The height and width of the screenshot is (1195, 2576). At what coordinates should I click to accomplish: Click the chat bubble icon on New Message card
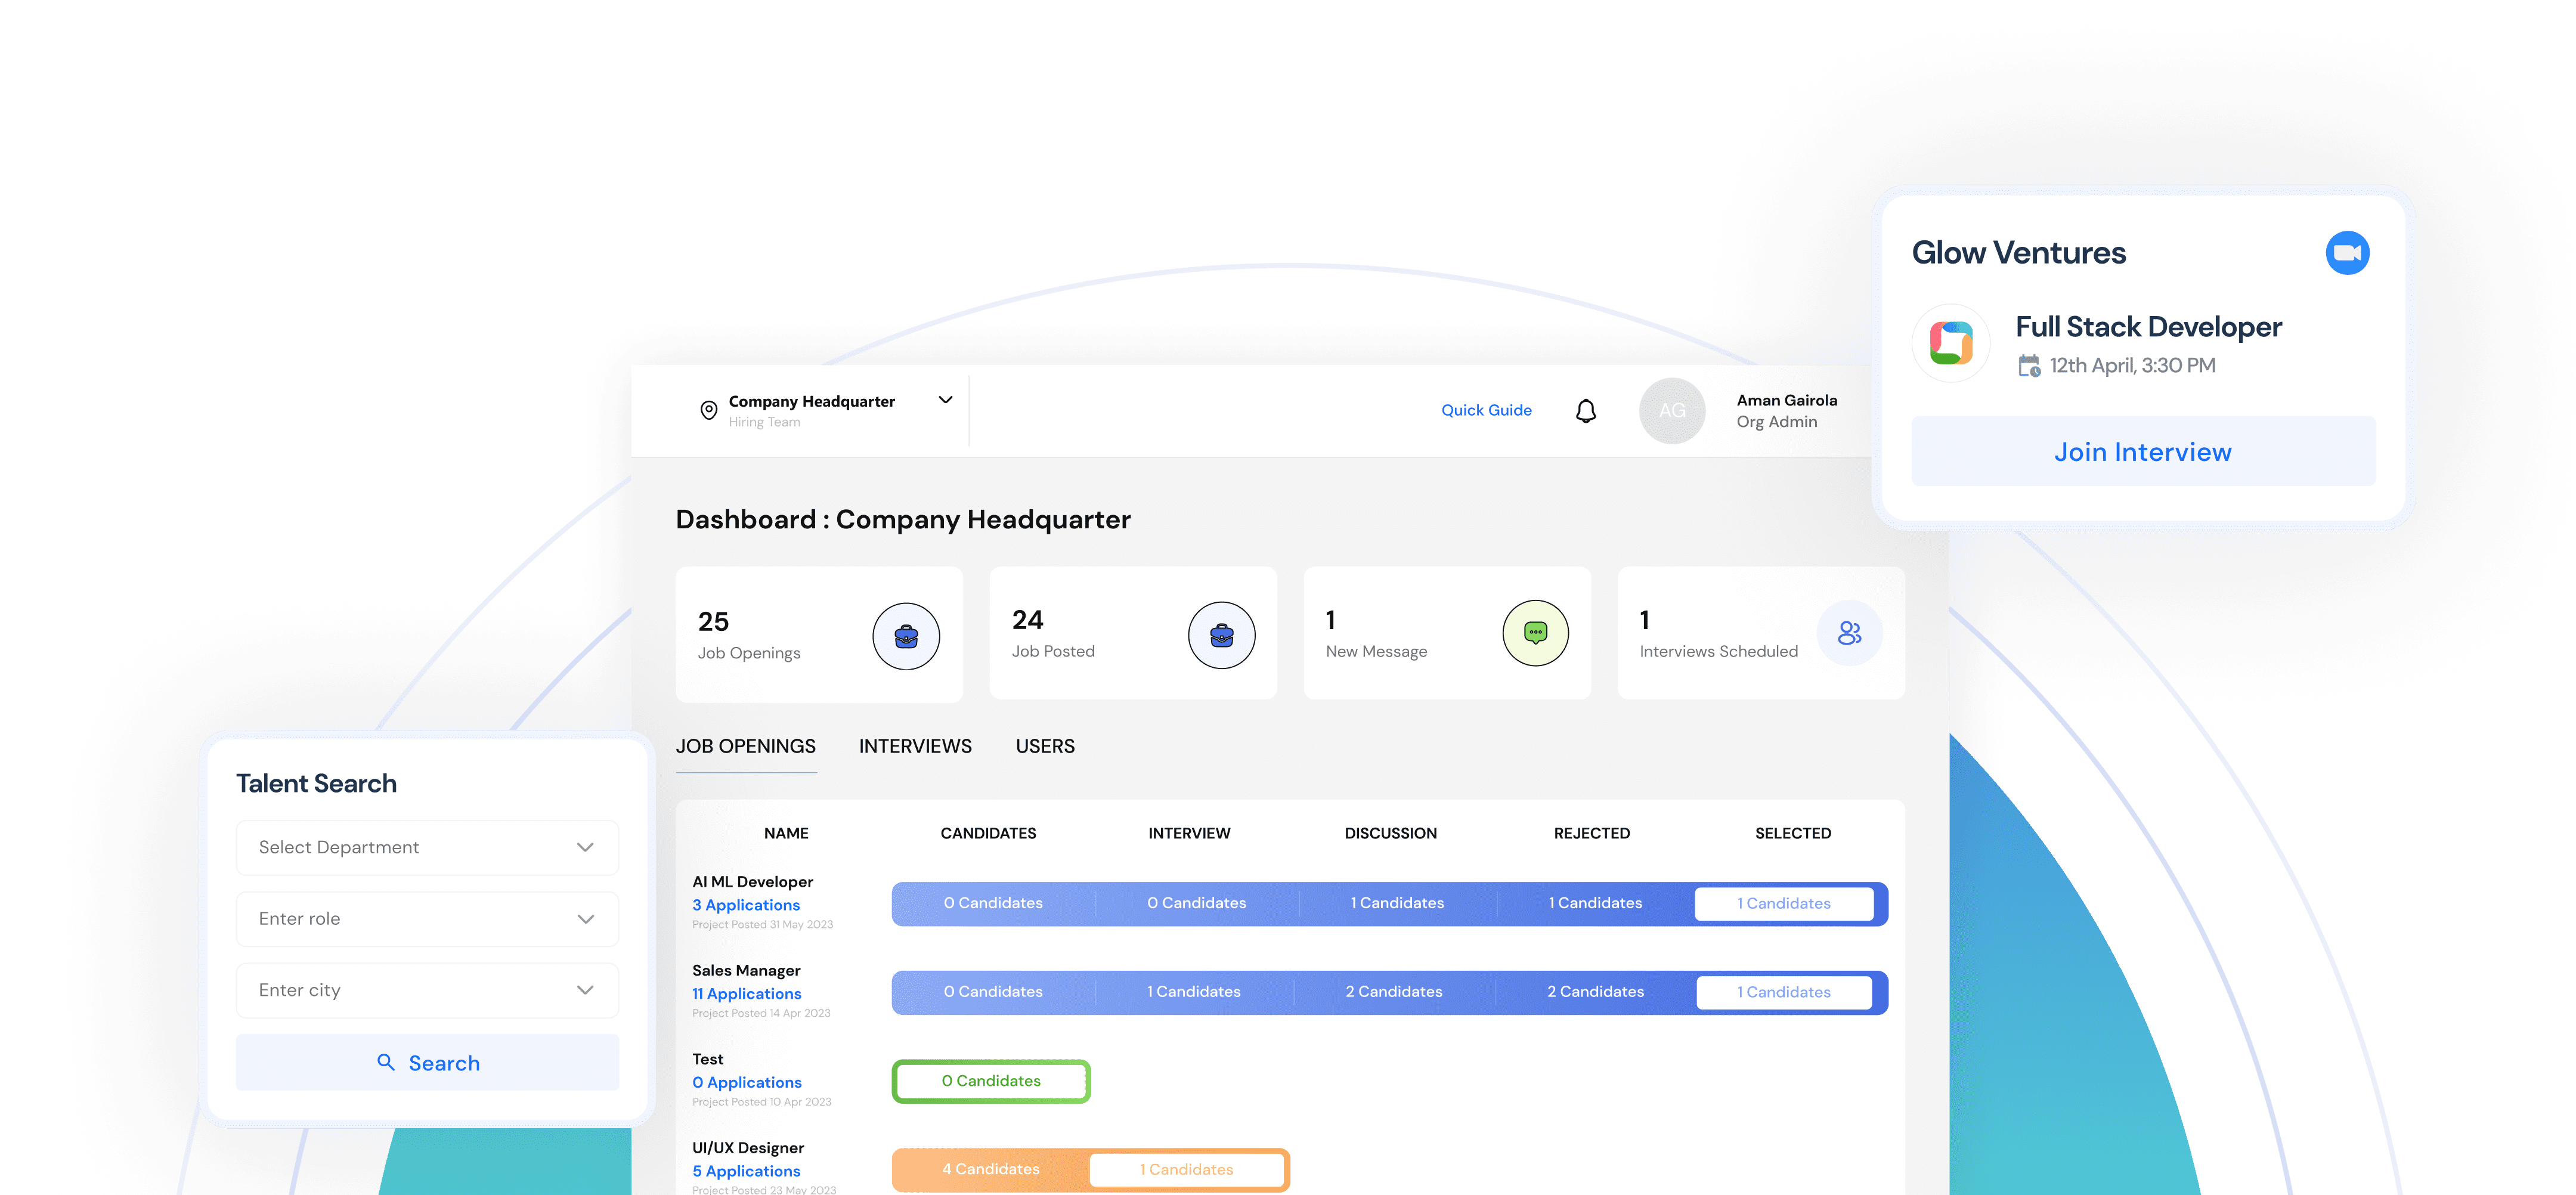1535,633
